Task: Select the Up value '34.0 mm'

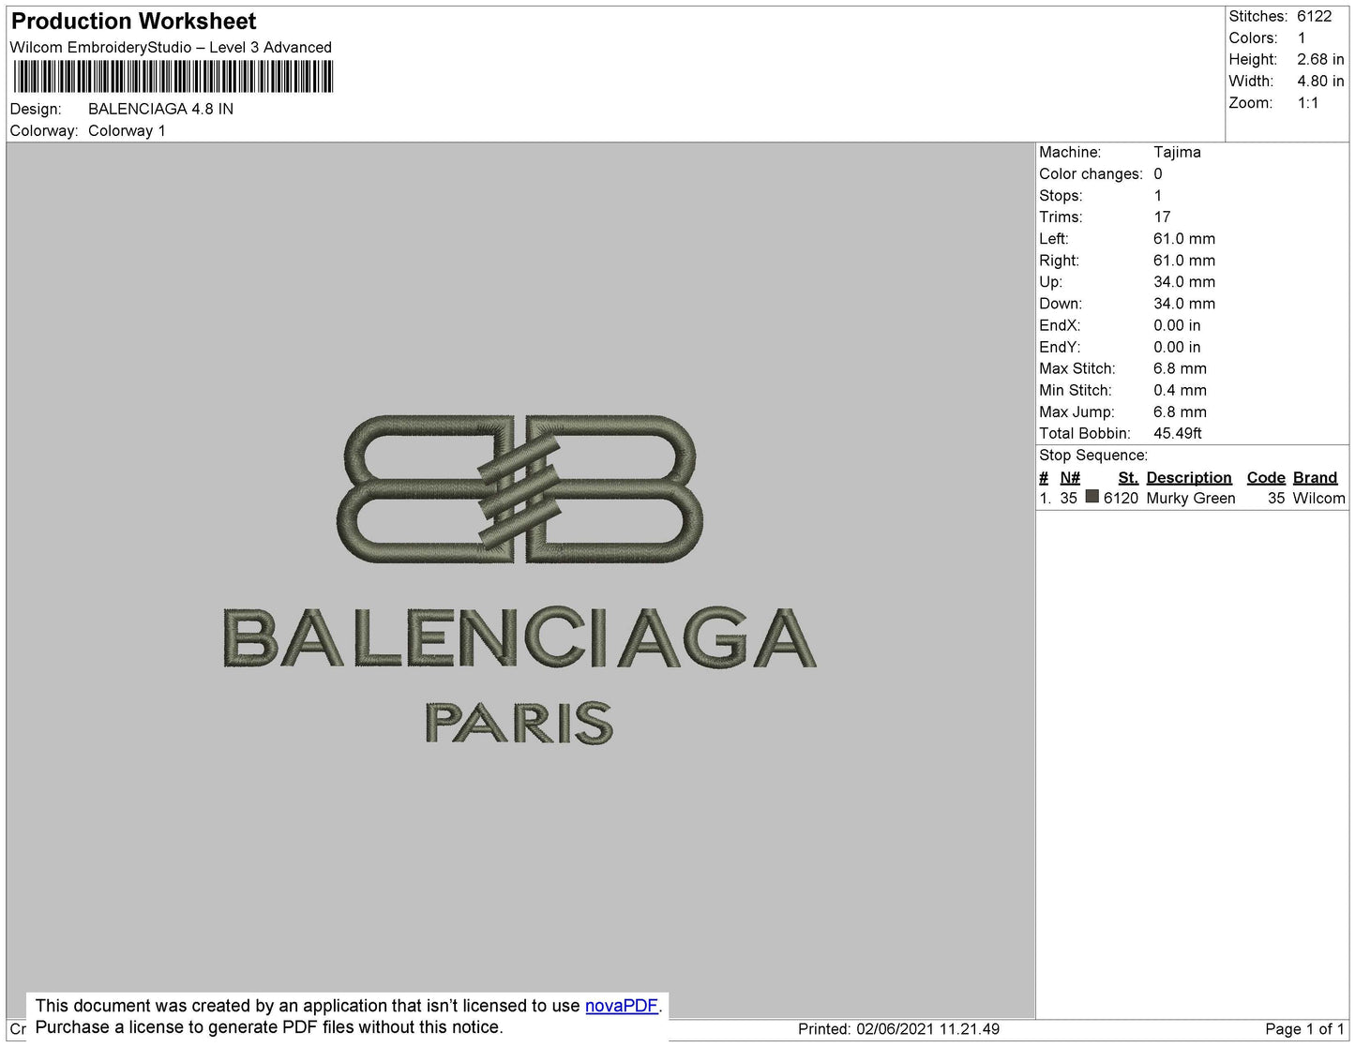Action: tap(1184, 282)
